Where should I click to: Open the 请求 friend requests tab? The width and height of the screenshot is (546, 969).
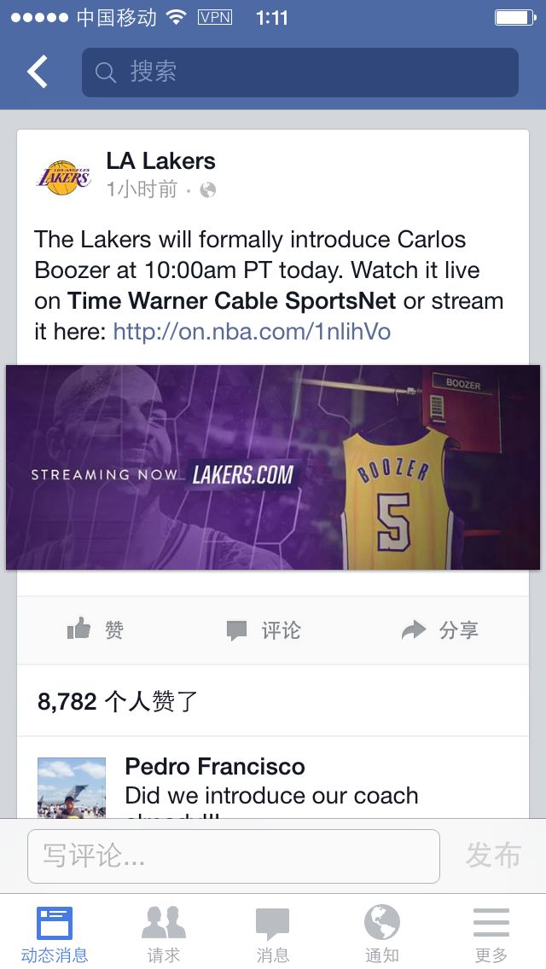pyautogui.click(x=163, y=933)
